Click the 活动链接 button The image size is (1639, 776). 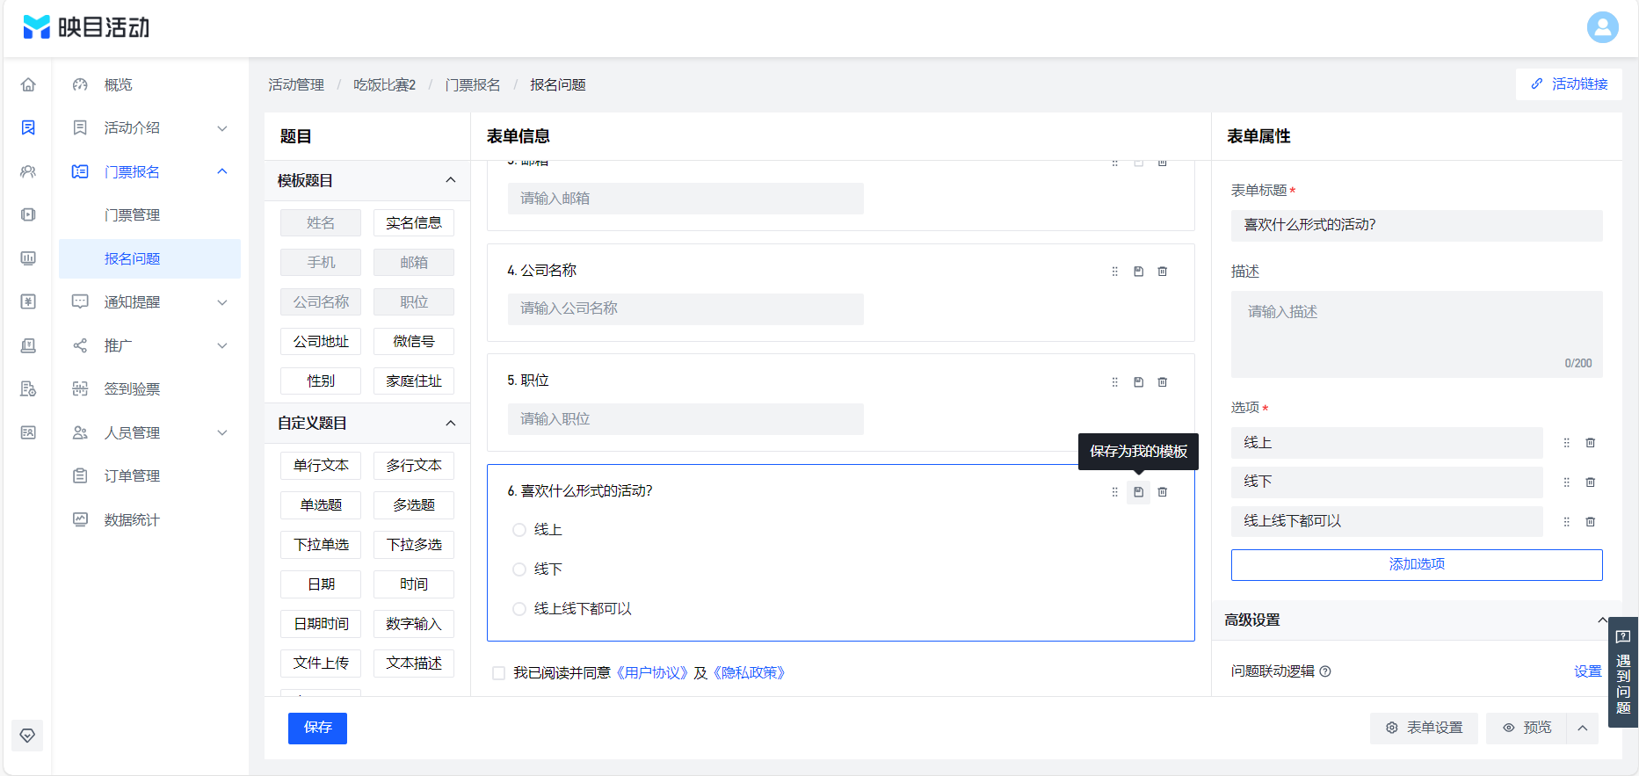click(1569, 83)
